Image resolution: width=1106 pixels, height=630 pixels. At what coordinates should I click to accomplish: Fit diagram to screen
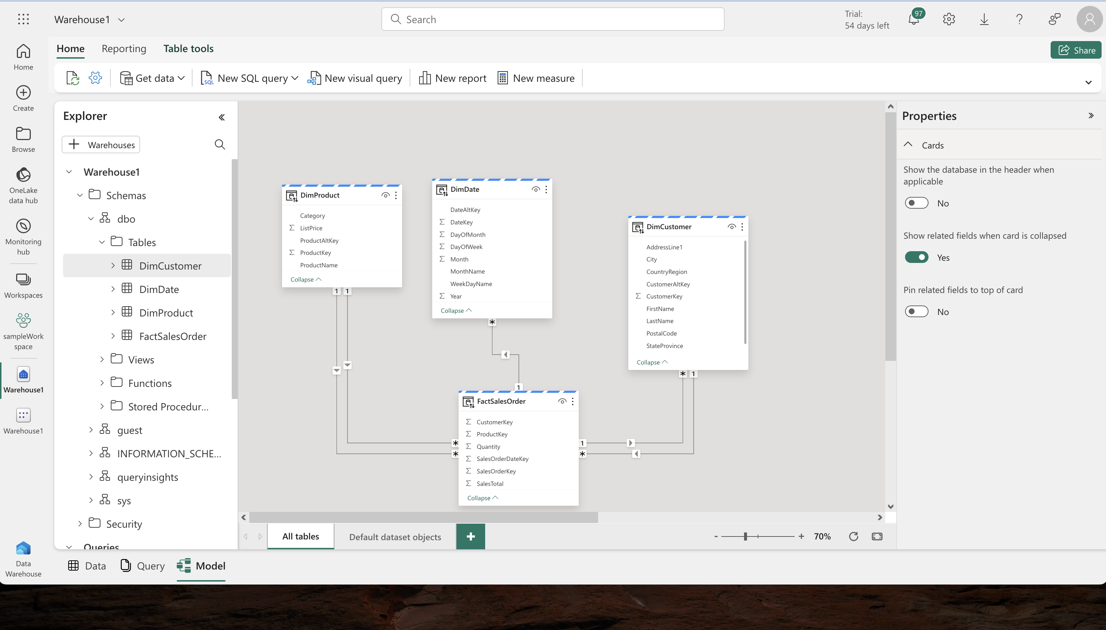877,536
